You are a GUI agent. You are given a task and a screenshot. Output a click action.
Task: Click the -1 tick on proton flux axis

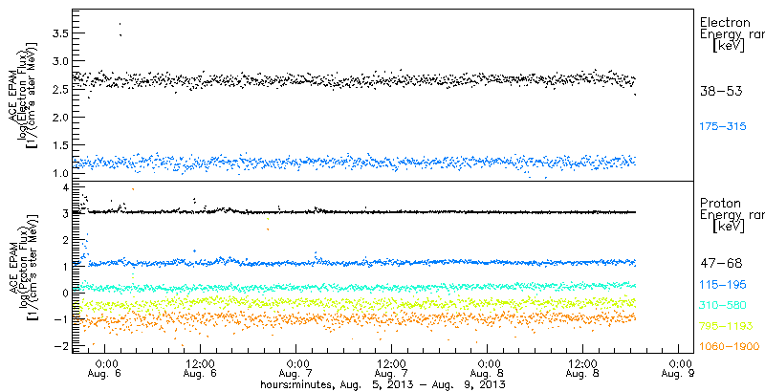pos(60,319)
